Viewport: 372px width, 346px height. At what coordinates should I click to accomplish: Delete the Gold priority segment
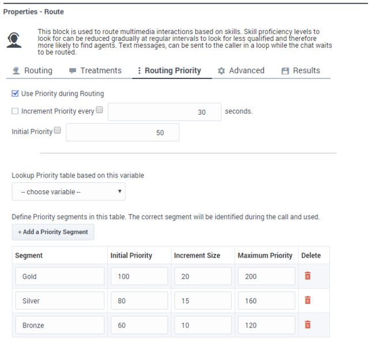pos(307,276)
